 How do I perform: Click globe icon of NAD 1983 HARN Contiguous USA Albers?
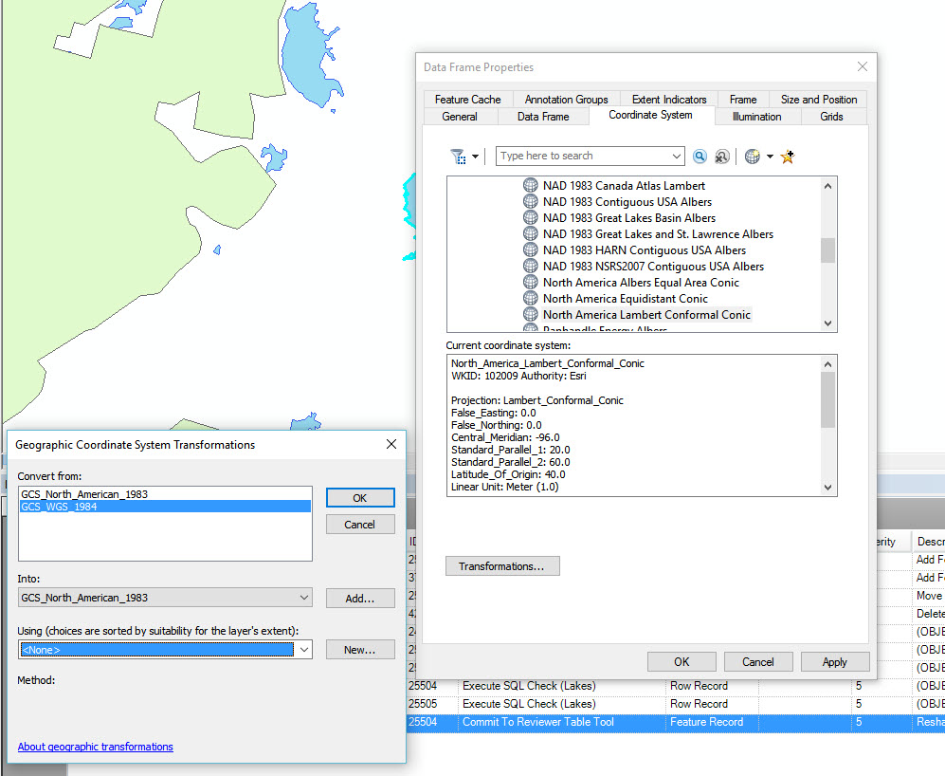(x=531, y=249)
